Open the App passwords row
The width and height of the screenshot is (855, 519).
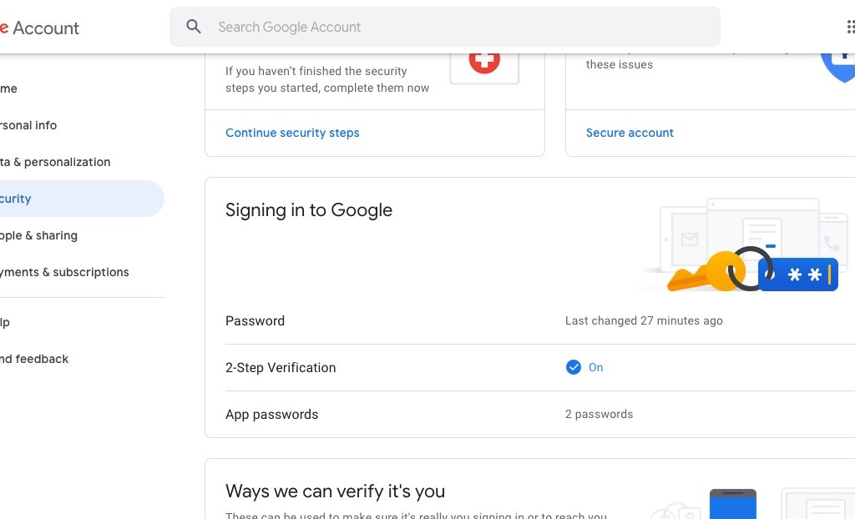[540, 415]
